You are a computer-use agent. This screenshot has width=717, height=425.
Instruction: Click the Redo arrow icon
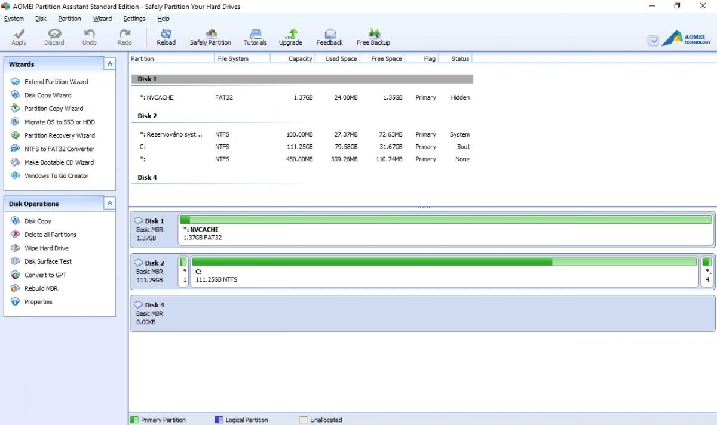125,33
